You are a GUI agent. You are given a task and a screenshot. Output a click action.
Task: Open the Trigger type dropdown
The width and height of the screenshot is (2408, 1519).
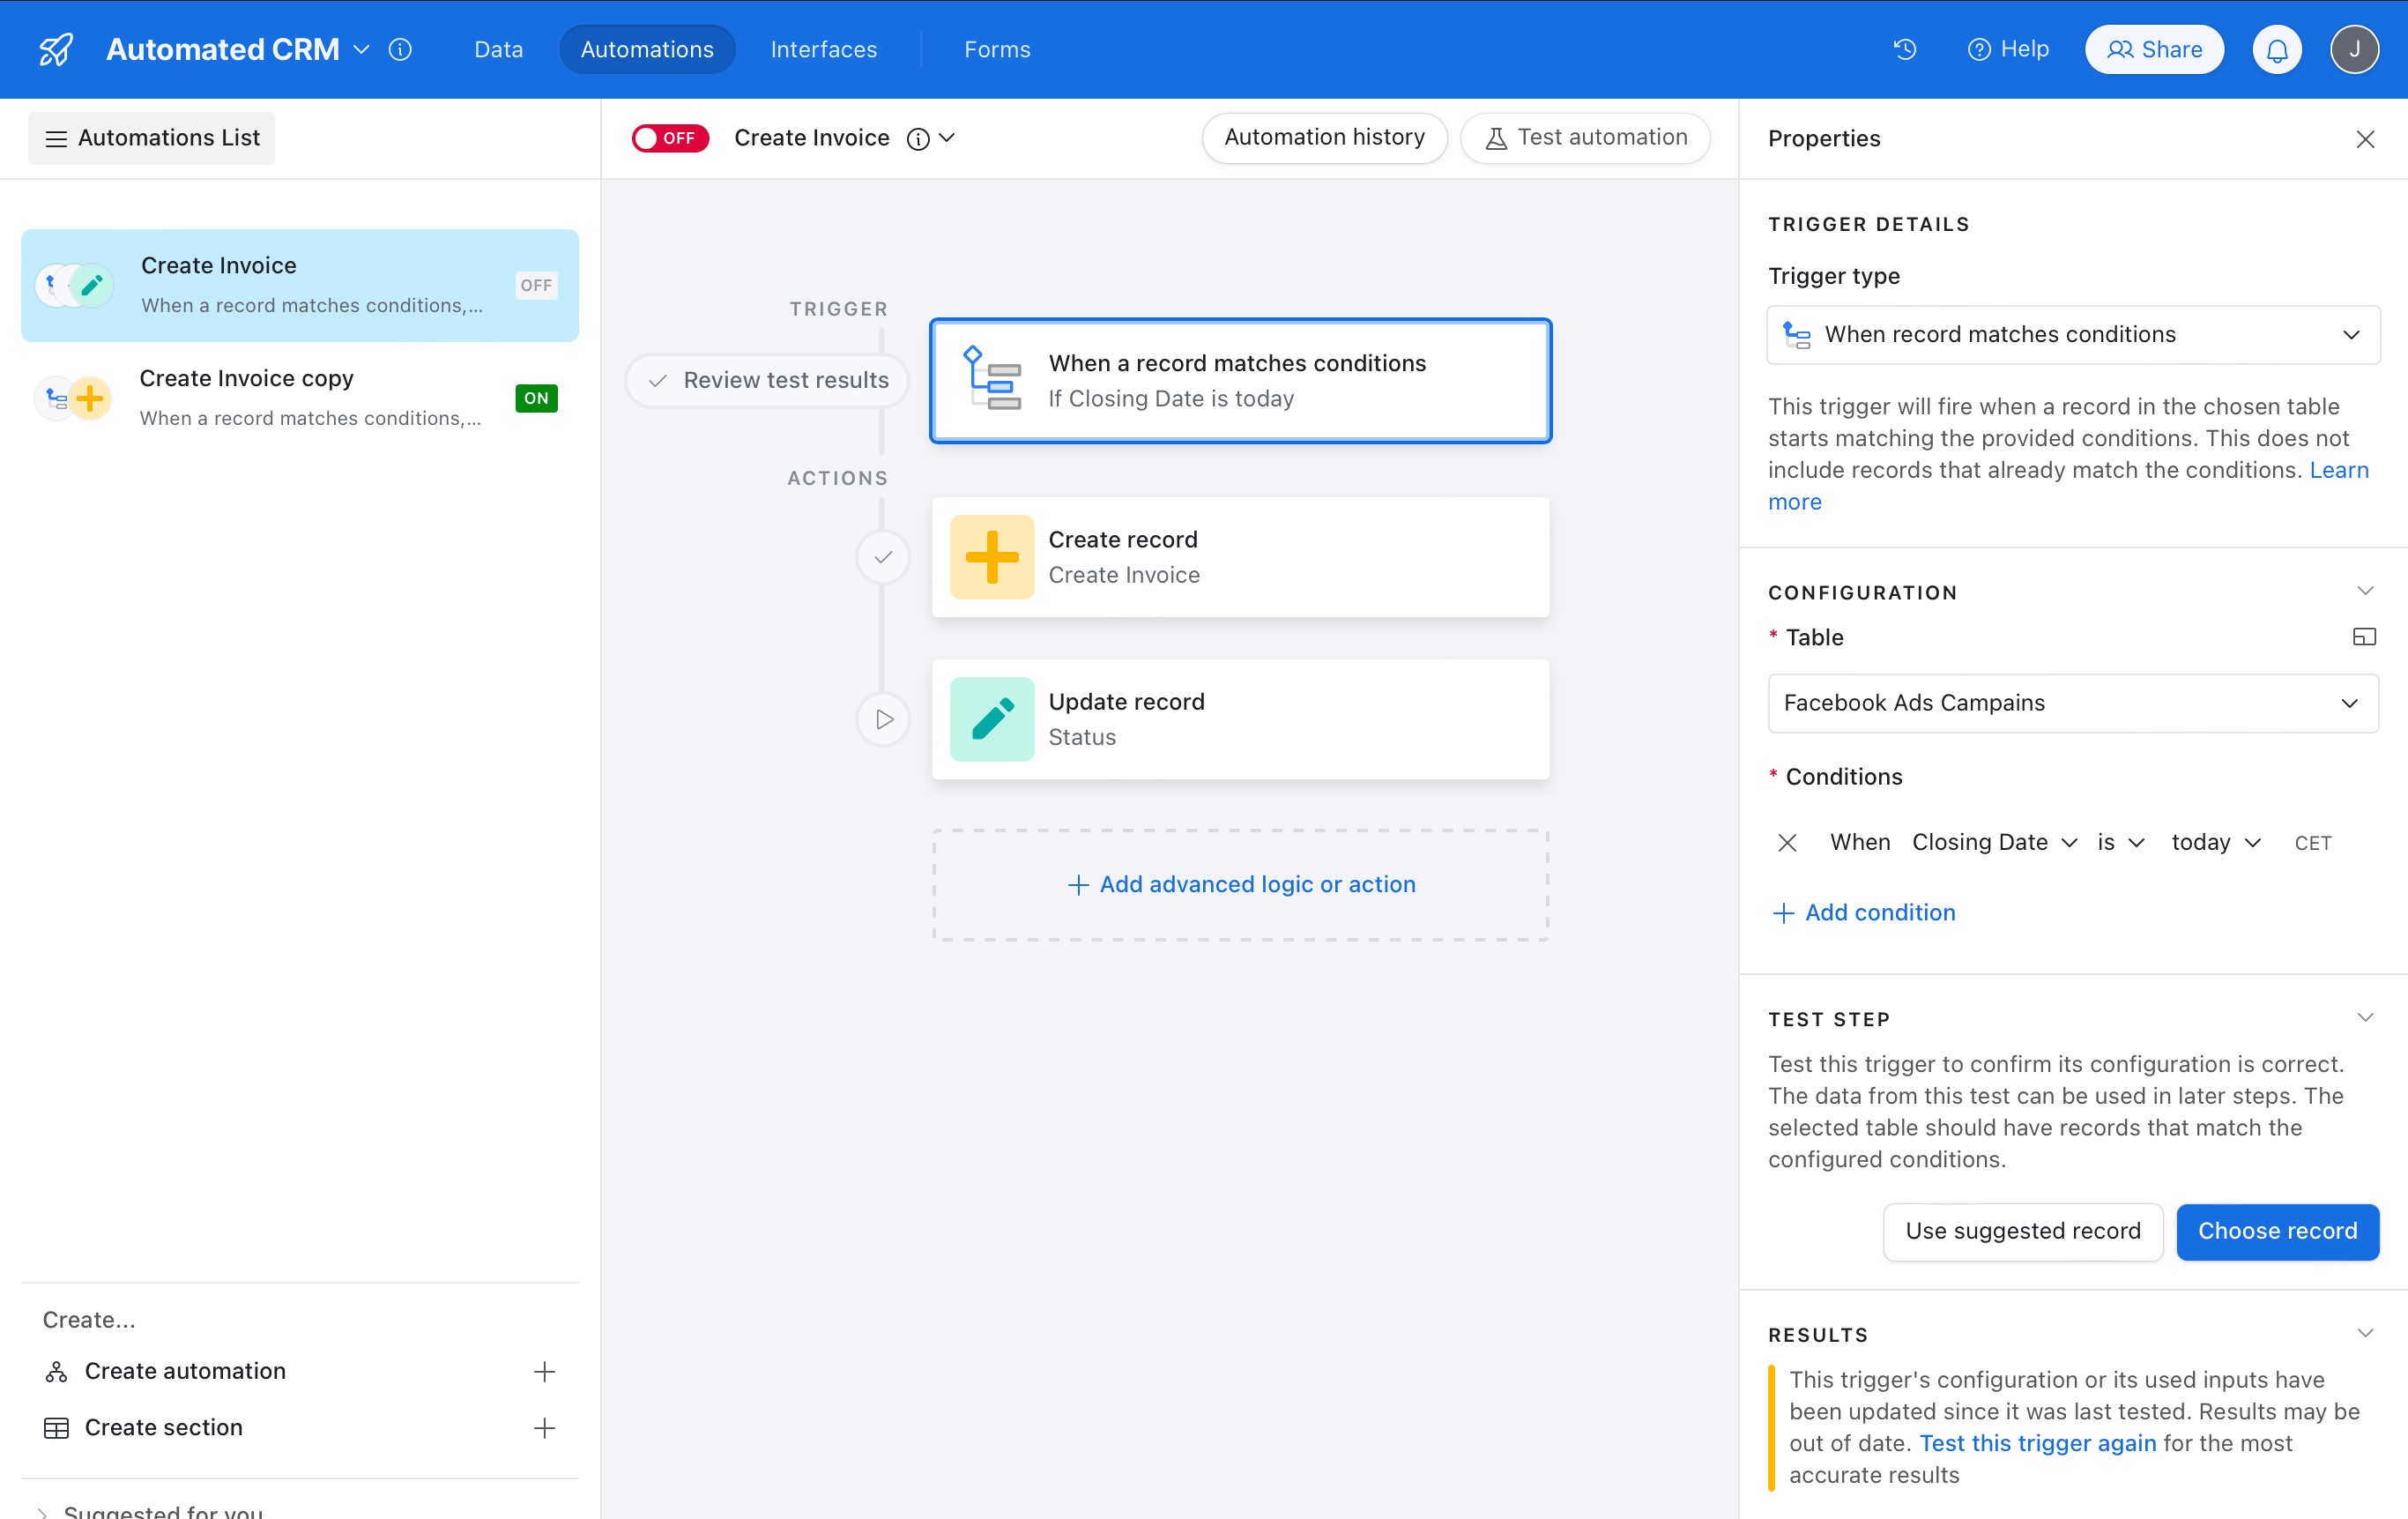[x=2072, y=335]
